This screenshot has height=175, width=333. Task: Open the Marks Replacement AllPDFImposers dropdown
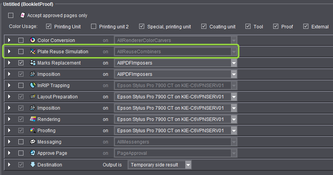[234, 63]
